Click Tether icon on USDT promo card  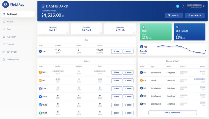click(144, 27)
